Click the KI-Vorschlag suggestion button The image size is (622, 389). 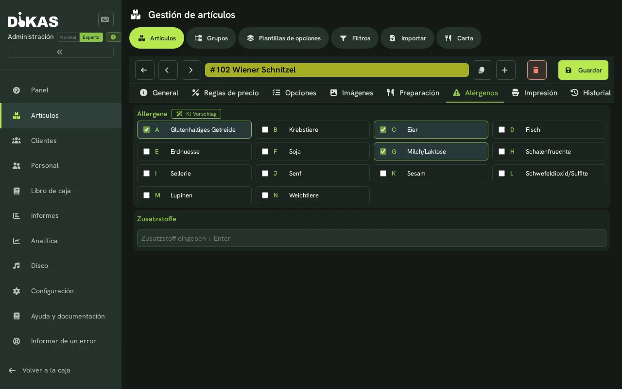click(196, 114)
